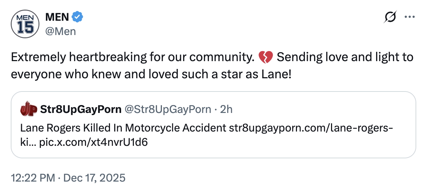427x188 pixels.
Task: Click the MEN profile avatar
Action: [x=24, y=24]
